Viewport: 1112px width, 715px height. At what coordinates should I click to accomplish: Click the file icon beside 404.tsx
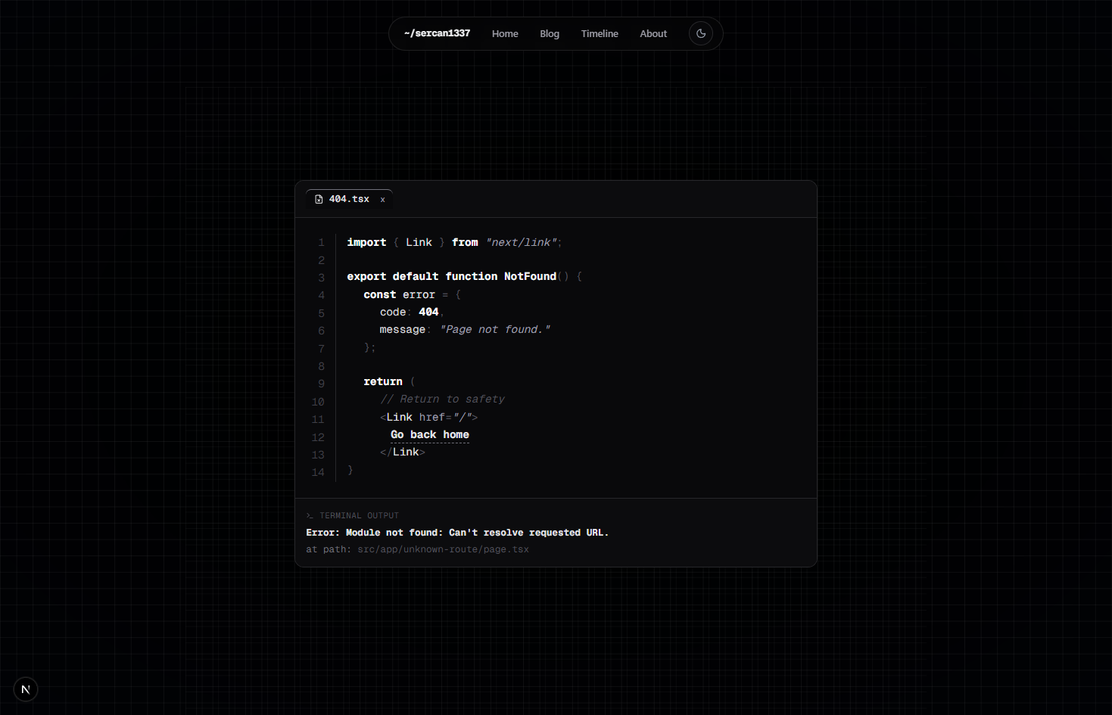click(319, 199)
